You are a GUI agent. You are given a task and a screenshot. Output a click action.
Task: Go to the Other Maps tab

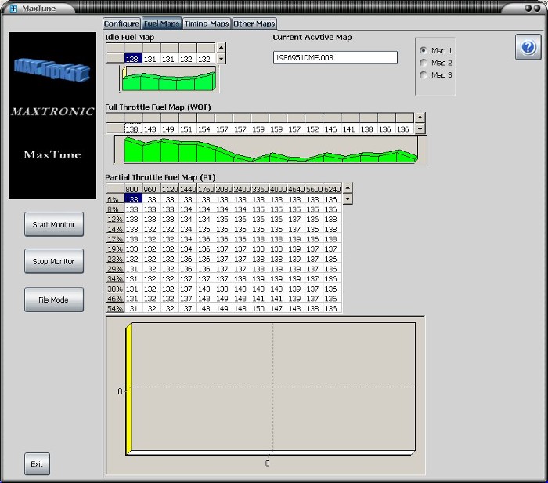coord(254,24)
